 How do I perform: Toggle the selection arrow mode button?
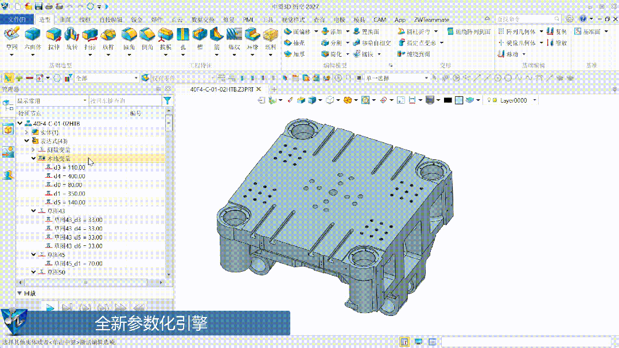coord(8,78)
